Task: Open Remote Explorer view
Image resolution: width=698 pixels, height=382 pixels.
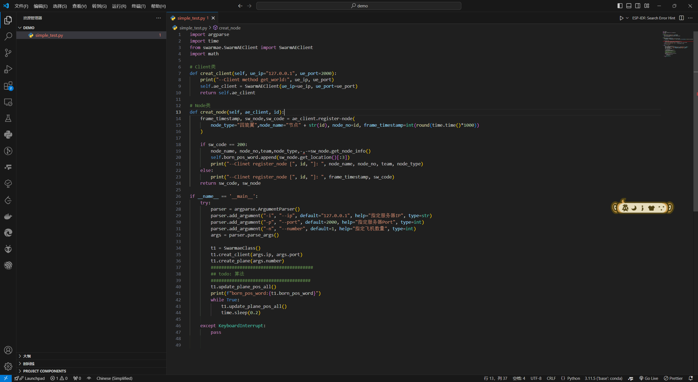Action: tap(8, 102)
